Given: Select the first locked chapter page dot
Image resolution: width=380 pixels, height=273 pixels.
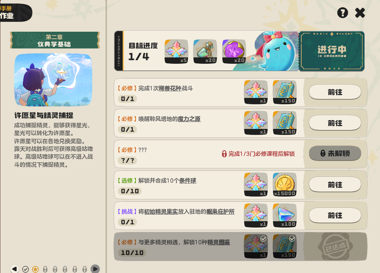Looking at the screenshot, I should point(45,269).
